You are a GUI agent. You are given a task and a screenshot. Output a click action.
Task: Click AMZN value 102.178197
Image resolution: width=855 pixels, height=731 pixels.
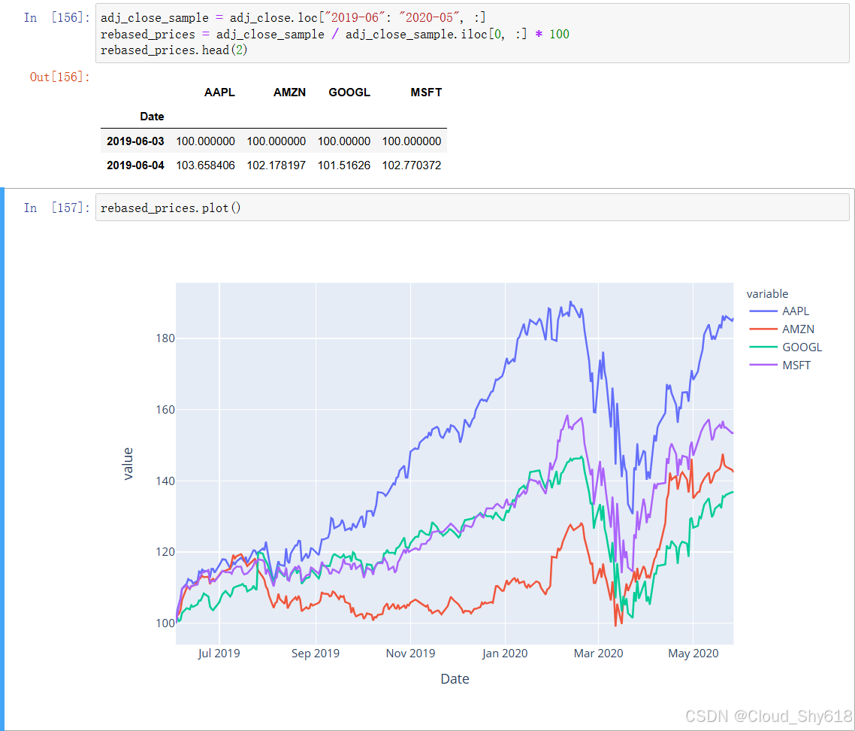click(276, 165)
